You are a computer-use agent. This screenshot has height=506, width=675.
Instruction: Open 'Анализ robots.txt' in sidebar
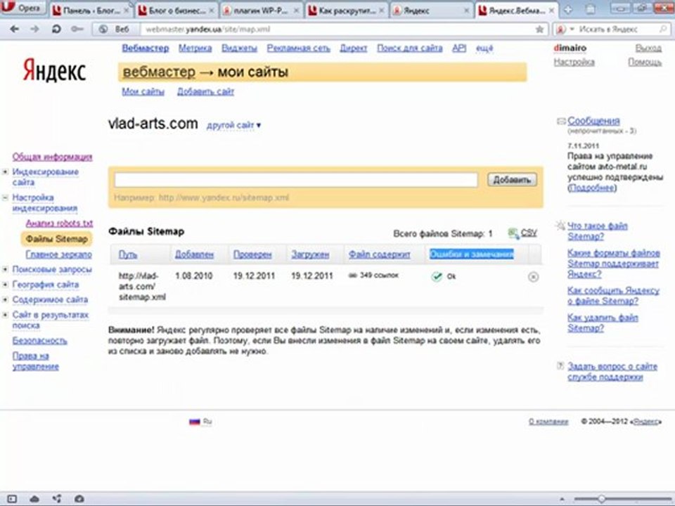(59, 223)
